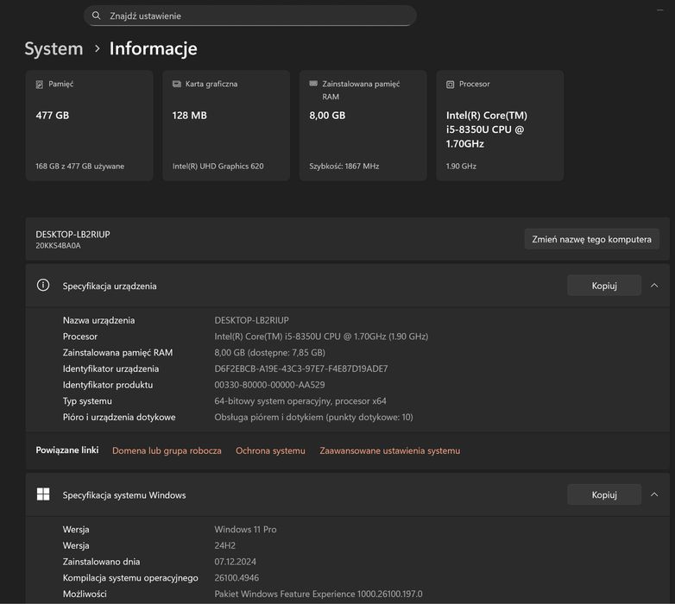
Task: Click the installed RAM card icon
Action: coord(313,84)
